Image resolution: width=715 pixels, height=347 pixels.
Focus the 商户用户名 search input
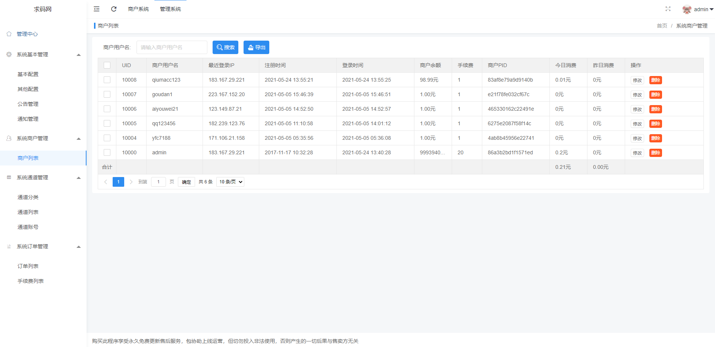172,47
